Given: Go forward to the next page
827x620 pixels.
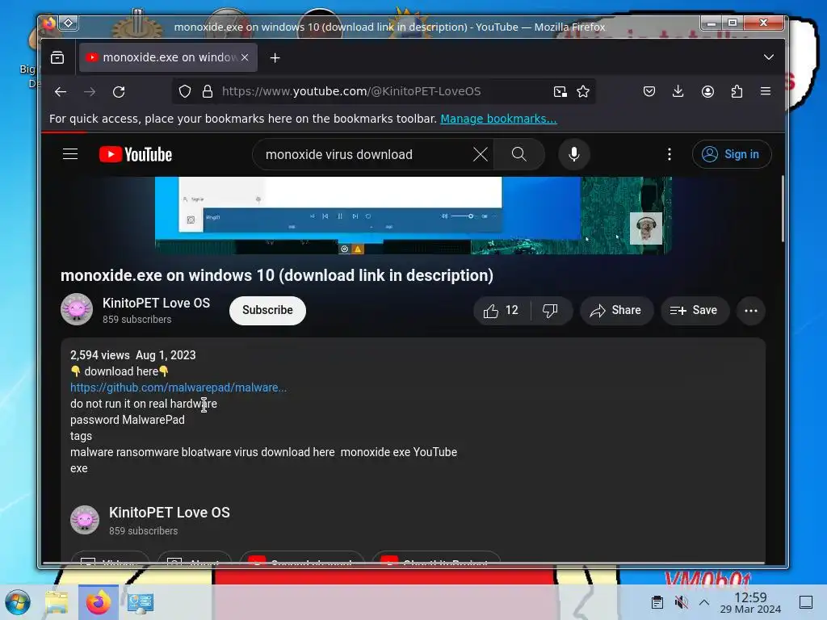Looking at the screenshot, I should coord(90,92).
